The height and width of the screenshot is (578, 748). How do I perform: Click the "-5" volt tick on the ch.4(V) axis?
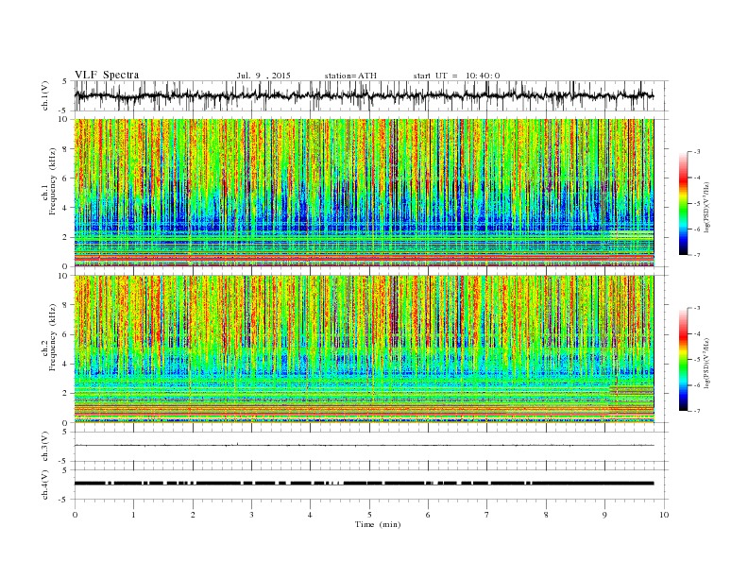63,500
